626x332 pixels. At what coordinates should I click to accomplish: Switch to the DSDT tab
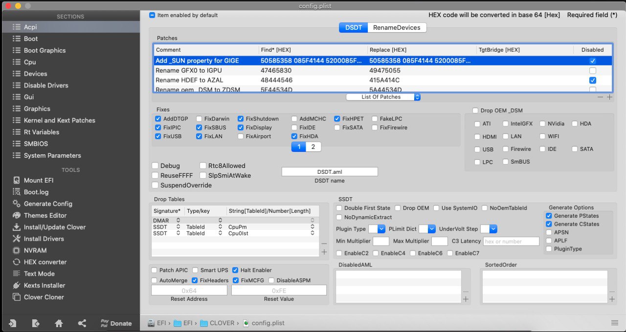(353, 28)
